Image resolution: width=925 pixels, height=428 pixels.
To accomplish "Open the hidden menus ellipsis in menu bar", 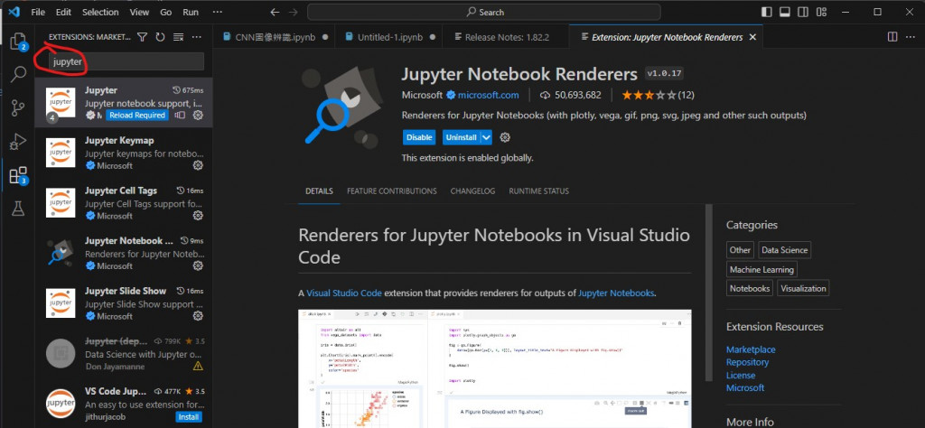I will tap(217, 12).
